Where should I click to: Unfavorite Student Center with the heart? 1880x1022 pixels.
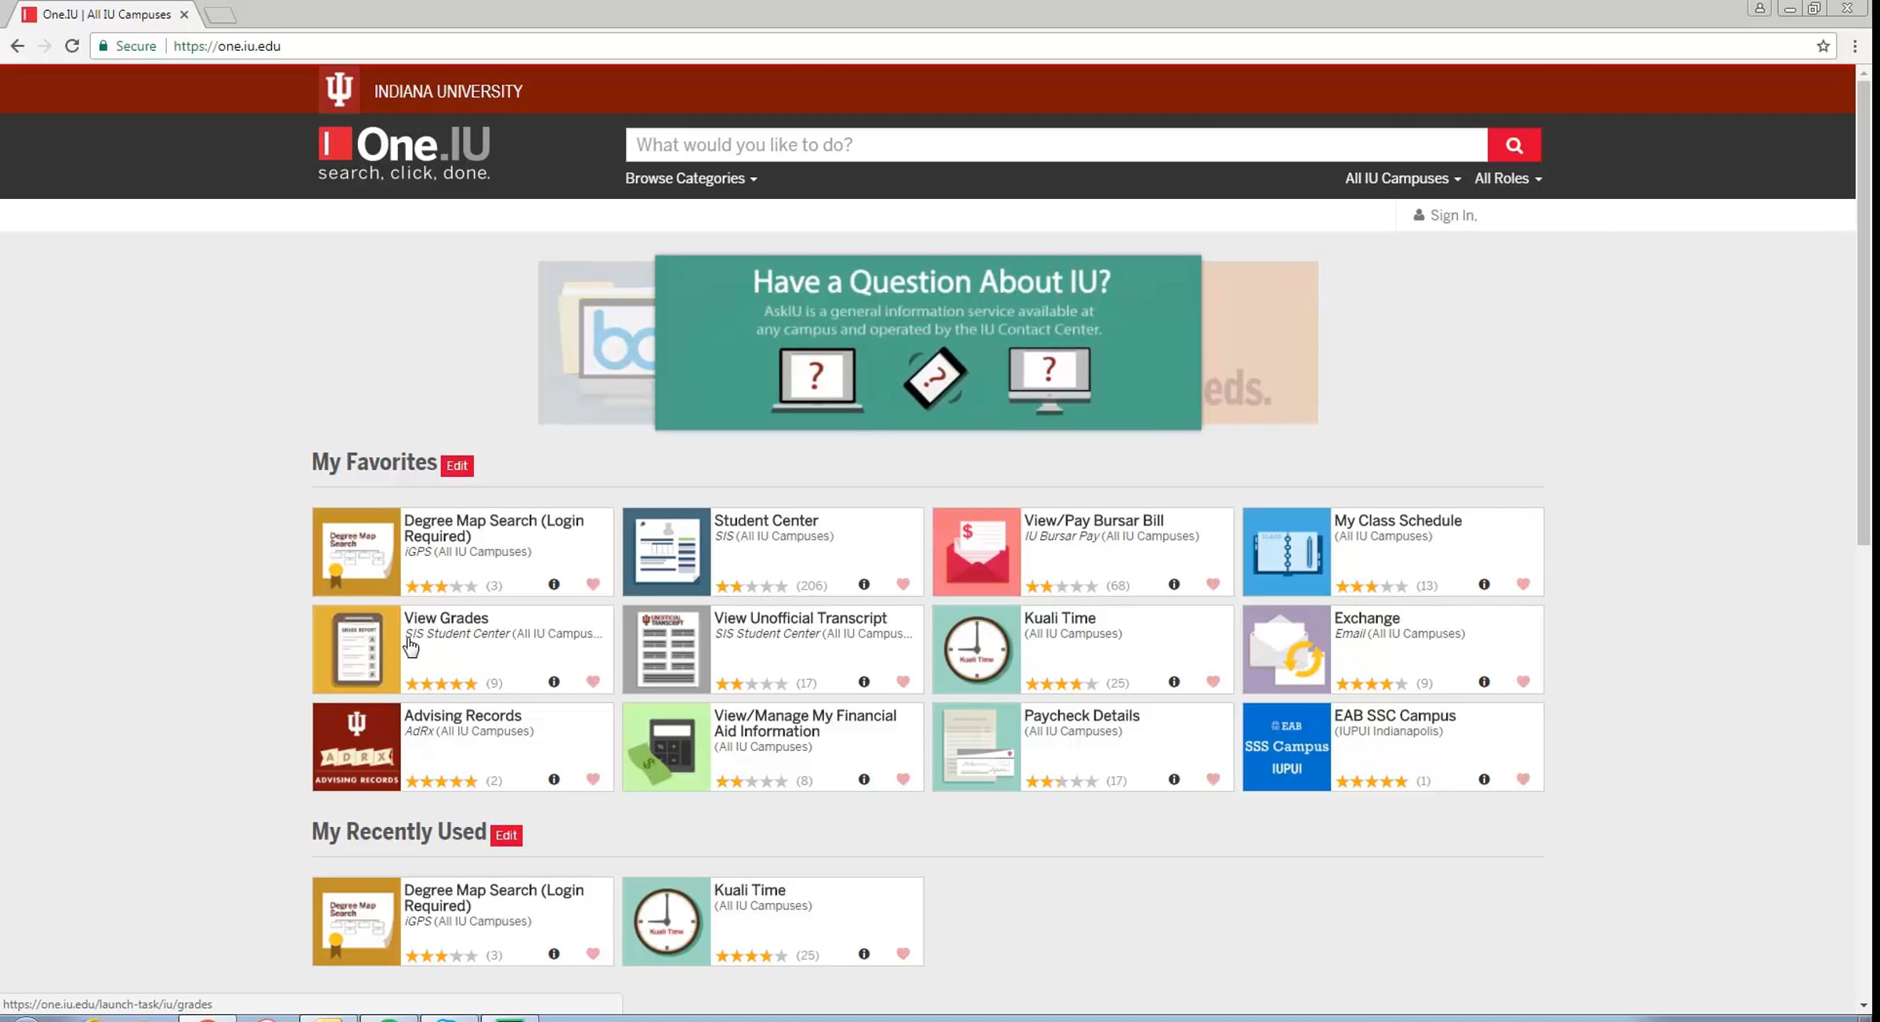coord(903,584)
